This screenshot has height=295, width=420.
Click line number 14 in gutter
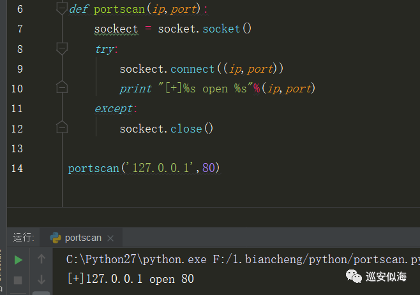(17, 168)
